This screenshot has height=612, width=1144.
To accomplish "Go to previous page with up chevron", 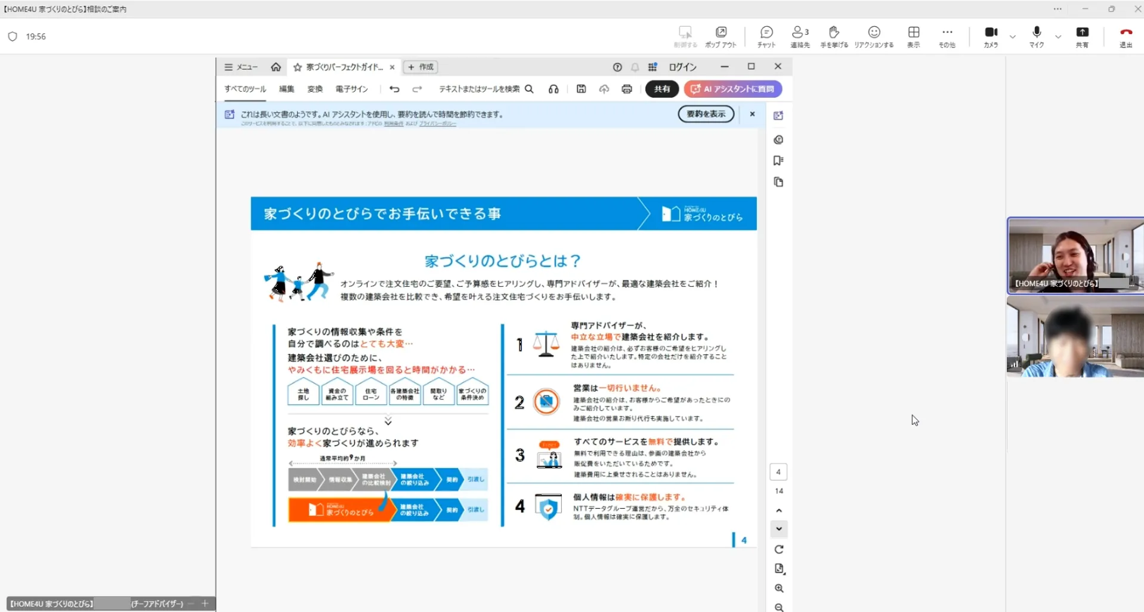I will pyautogui.click(x=779, y=511).
